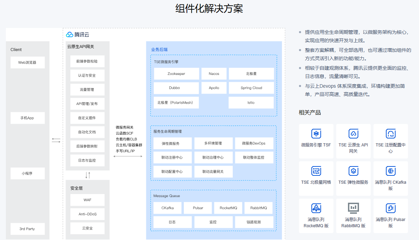Select the 认证与安全 box
The width and height of the screenshot is (419, 240).
87,75
